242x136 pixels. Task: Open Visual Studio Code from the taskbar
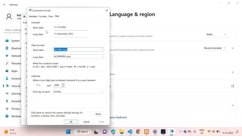[130, 132]
